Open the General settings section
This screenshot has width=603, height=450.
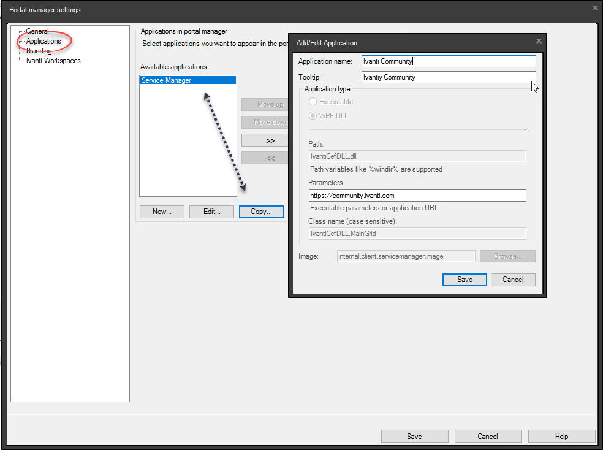coord(38,31)
